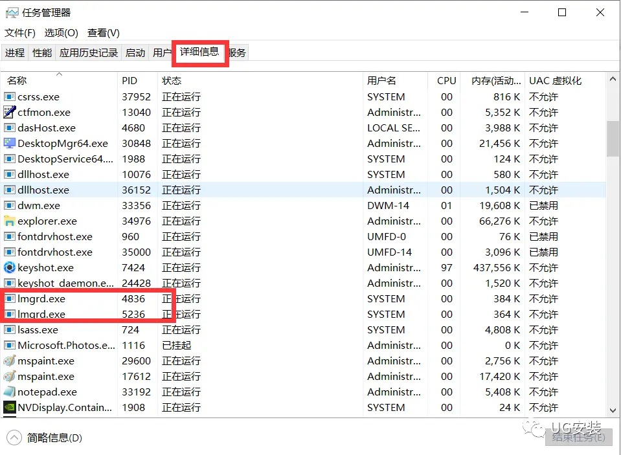This screenshot has height=455, width=621.
Task: Click the 结束任务(E) button
Action: [579, 437]
